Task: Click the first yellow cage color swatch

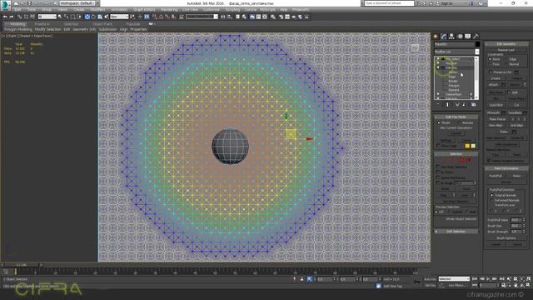Action: click(467, 146)
